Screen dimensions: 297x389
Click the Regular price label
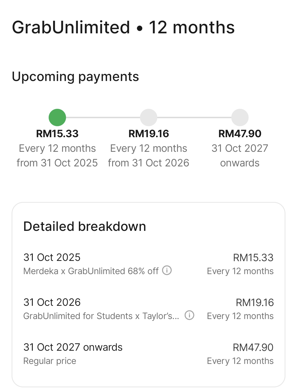tap(50, 361)
